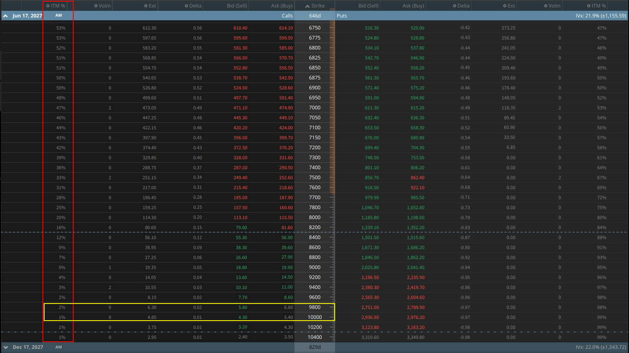The width and height of the screenshot is (629, 353).
Task: Click call bid 249.40 on the 7500 row
Action: click(240, 178)
